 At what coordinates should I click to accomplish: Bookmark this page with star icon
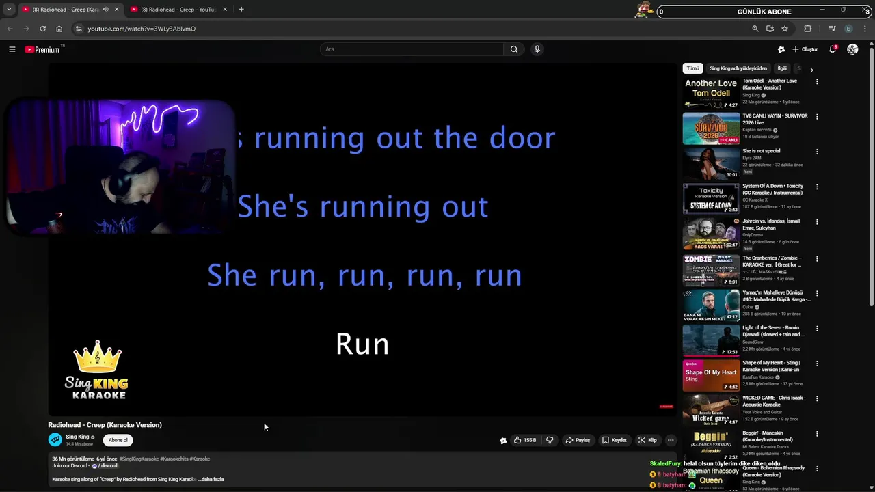[785, 29]
